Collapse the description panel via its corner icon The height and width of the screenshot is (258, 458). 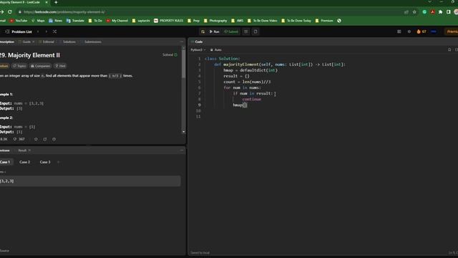pos(182,42)
